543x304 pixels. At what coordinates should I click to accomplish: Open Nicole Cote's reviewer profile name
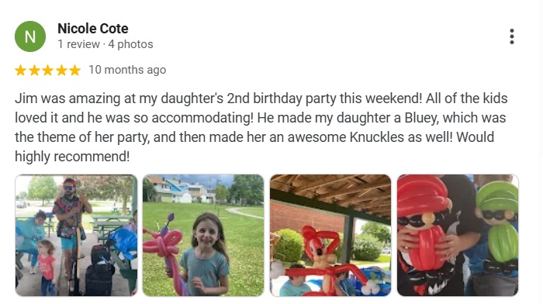(93, 29)
